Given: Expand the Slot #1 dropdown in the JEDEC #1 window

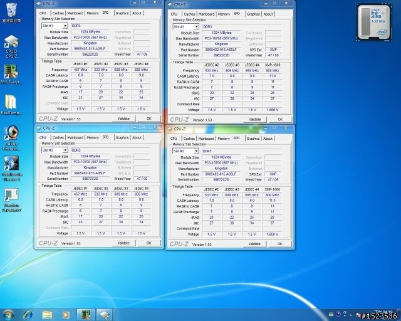Looking at the screenshot, I should click(x=65, y=26).
